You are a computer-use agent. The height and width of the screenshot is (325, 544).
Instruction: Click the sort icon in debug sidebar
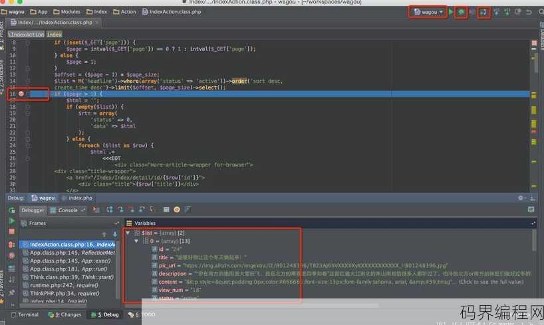coord(12,280)
